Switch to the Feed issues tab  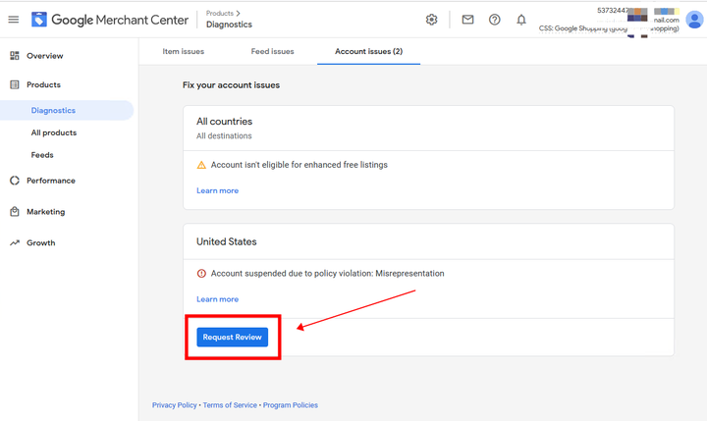[272, 51]
